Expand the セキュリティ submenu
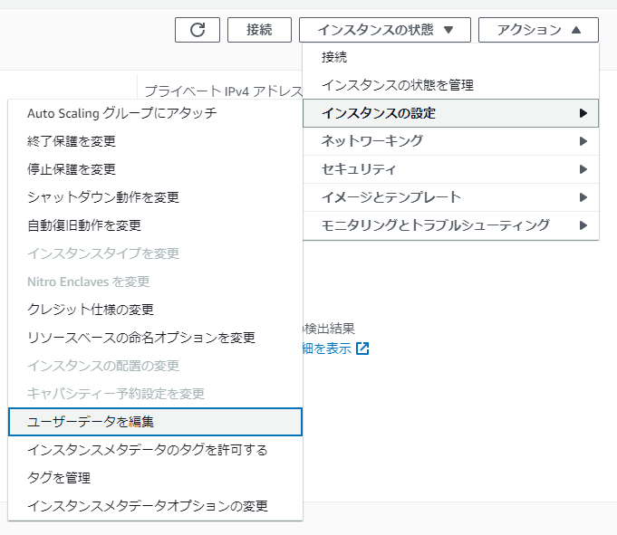This screenshot has height=535, width=617. 450,169
